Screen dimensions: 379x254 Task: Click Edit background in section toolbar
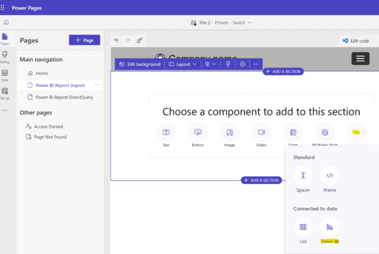140,64
